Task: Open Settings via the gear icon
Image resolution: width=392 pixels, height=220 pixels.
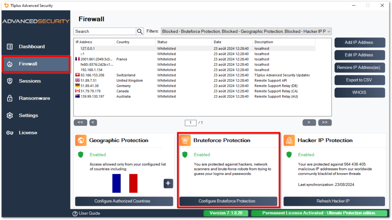Action: [x=9, y=115]
